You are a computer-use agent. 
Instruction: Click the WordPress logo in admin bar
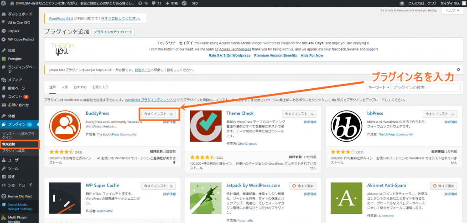[x=4, y=3]
